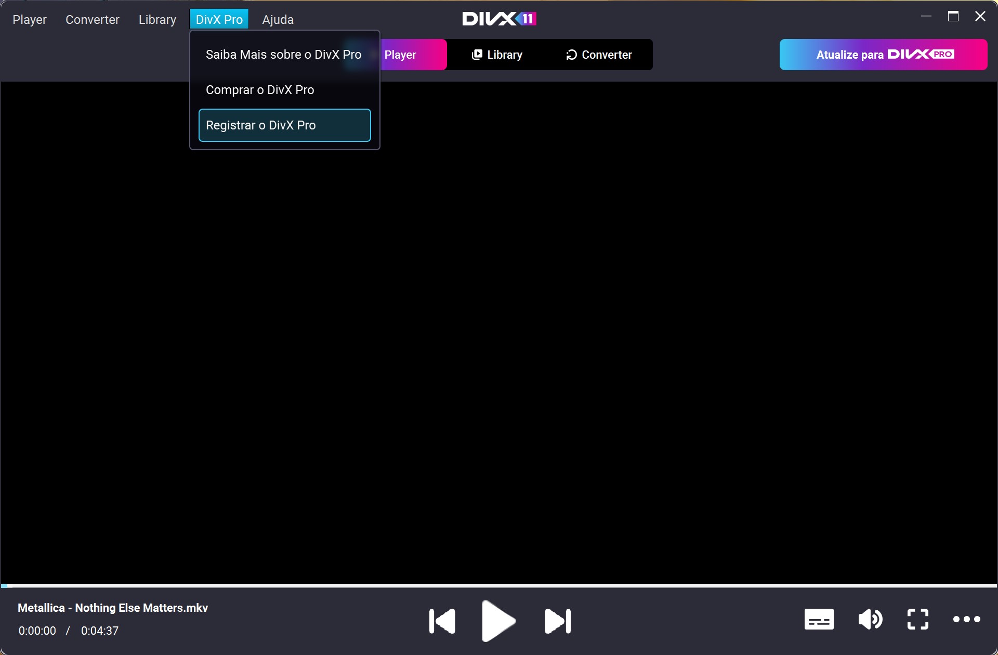Open the three-dot more options menu
This screenshot has width=998, height=655.
click(967, 619)
